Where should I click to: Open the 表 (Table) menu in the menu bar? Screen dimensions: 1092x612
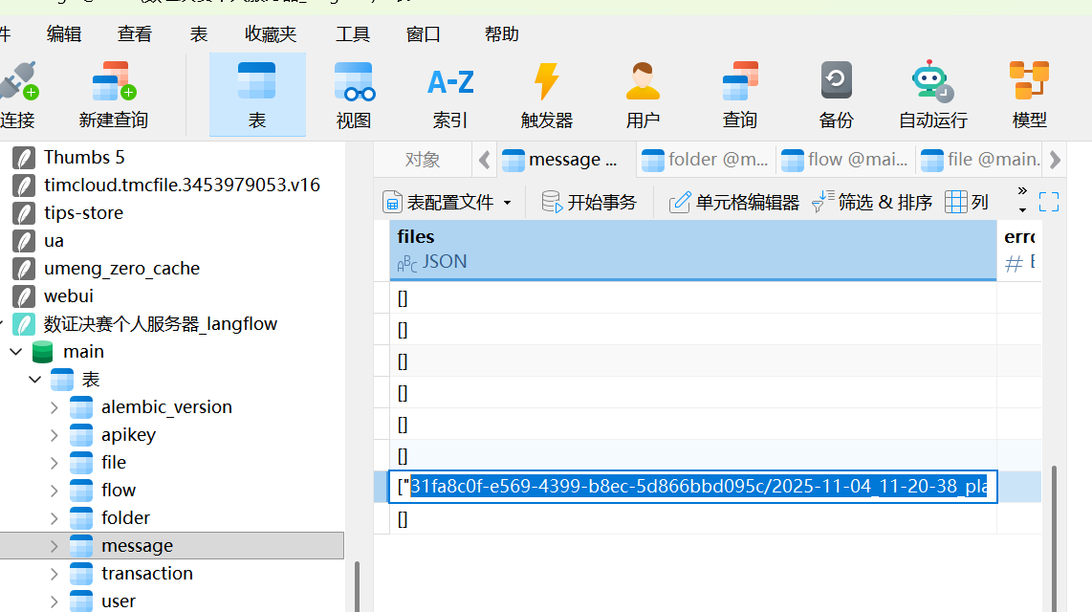pyautogui.click(x=199, y=34)
